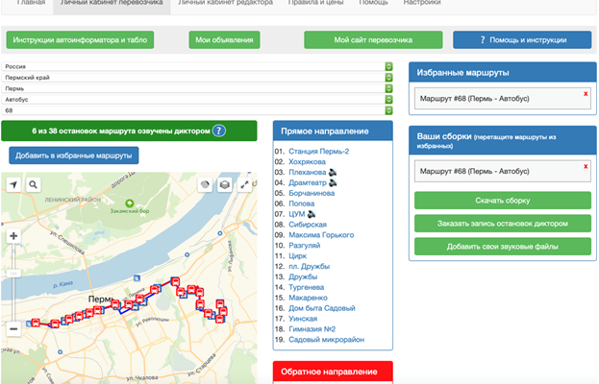Click the map zoom slider handle

(x=13, y=274)
